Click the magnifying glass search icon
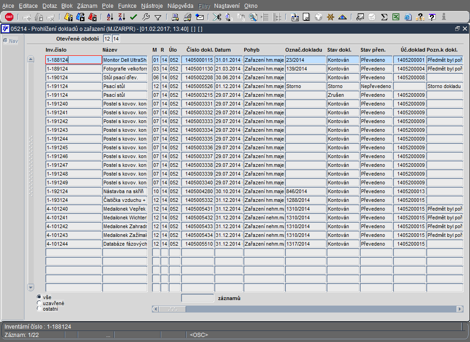The height and width of the screenshot is (342, 470). point(253,17)
